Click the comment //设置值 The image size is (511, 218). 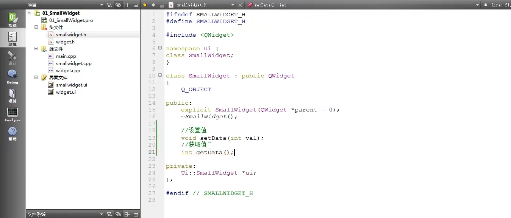(194, 130)
